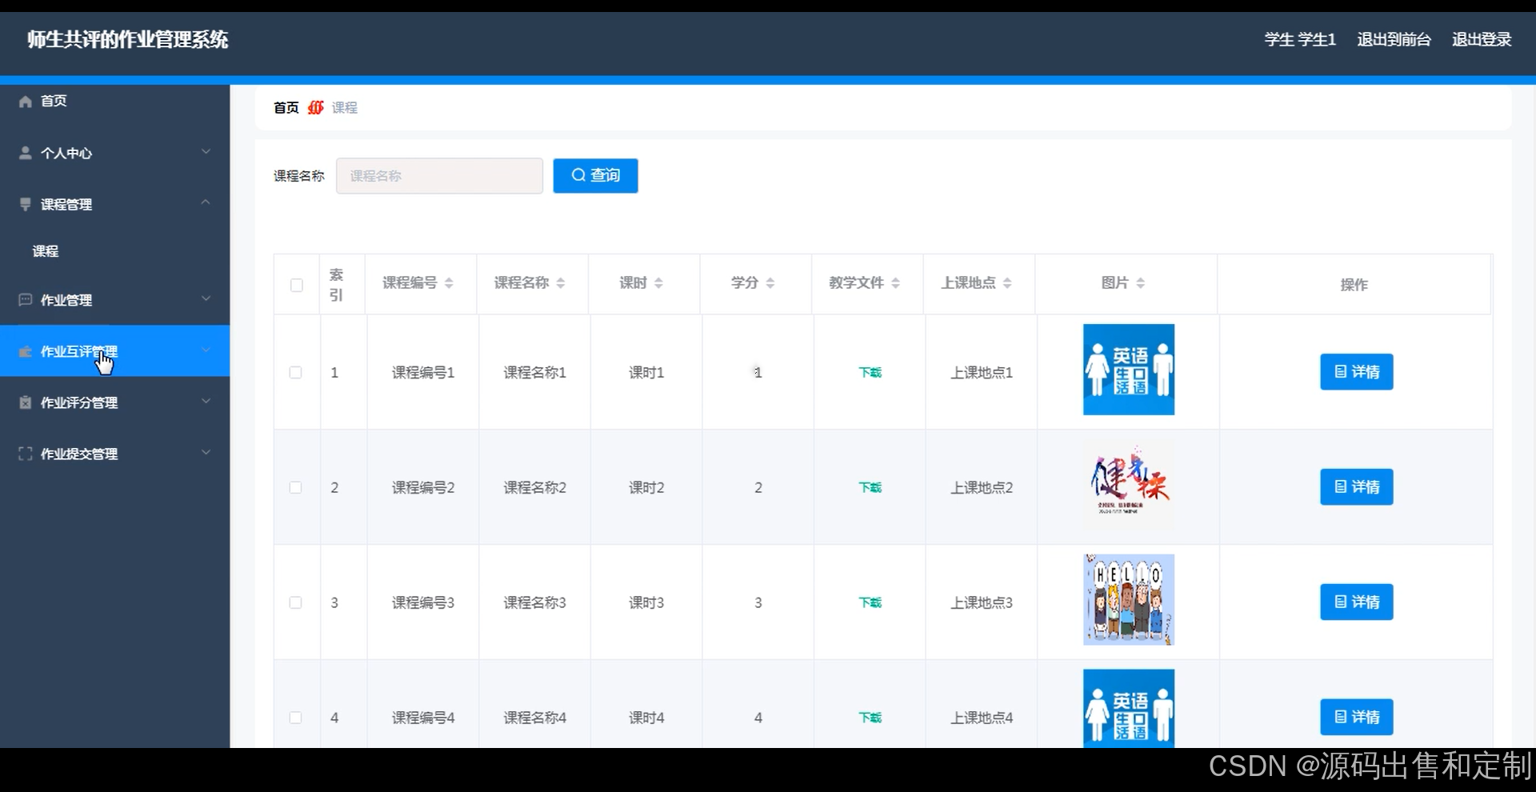Image resolution: width=1536 pixels, height=792 pixels.
Task: Open the 个人中心 sidebar menu item
Action: pos(114,152)
